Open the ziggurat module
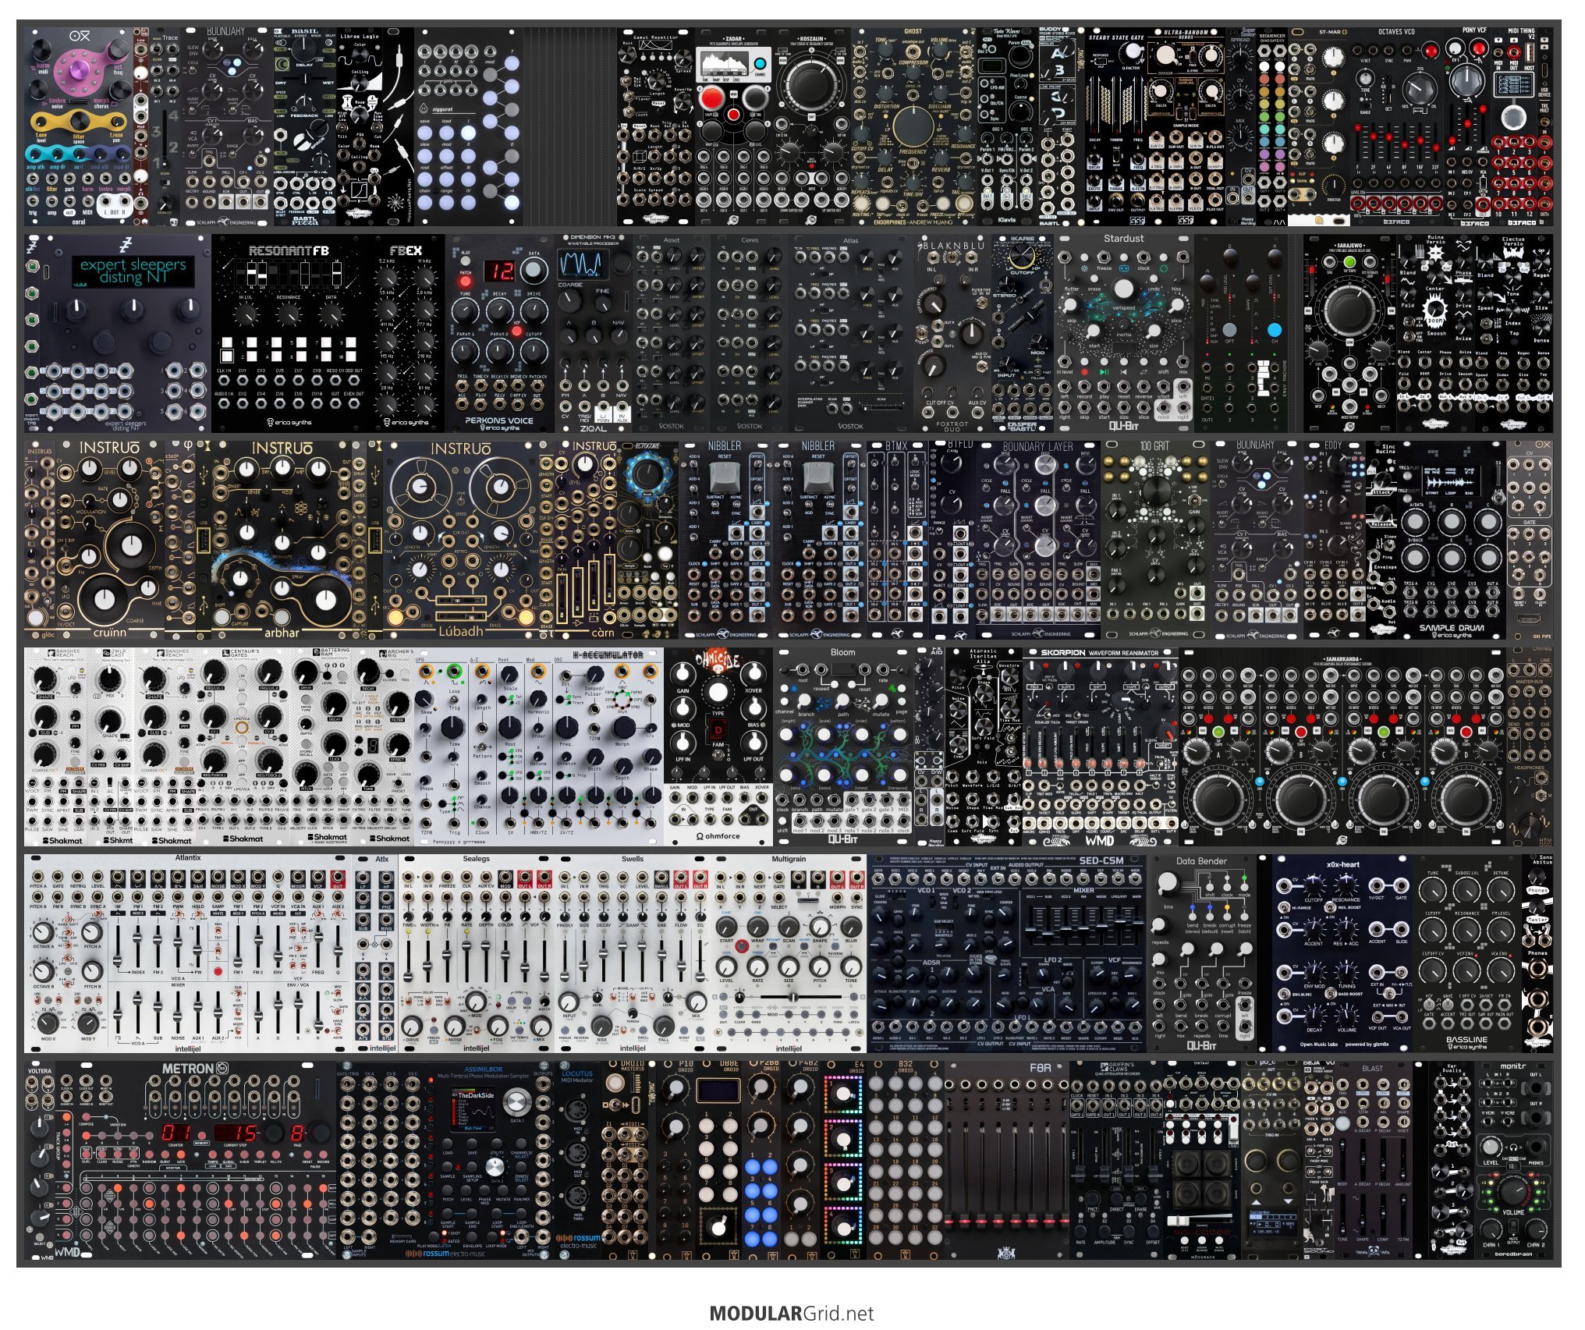This screenshot has width=1585, height=1330. [469, 126]
